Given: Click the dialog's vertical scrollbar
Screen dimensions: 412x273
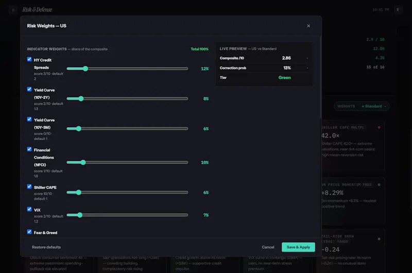Looking at the screenshot, I should coord(320,77).
